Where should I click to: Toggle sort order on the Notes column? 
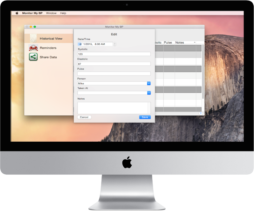click(x=180, y=42)
